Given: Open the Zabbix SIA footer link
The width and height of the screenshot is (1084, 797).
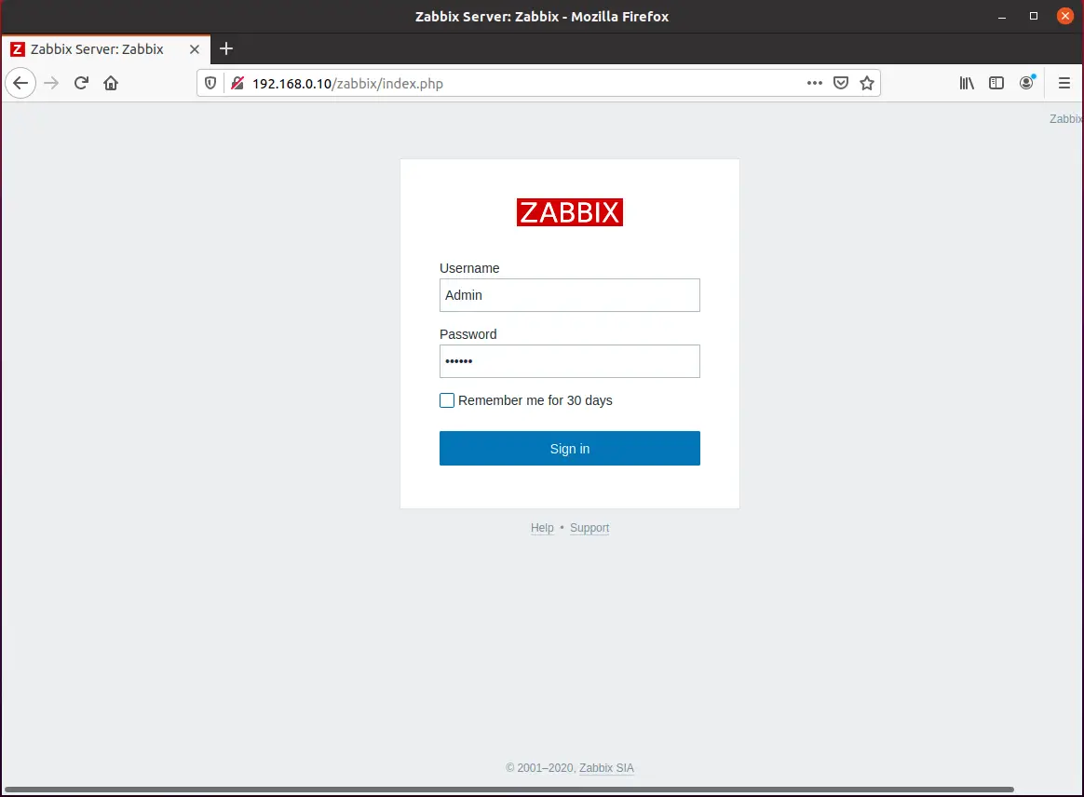Looking at the screenshot, I should click(x=606, y=768).
